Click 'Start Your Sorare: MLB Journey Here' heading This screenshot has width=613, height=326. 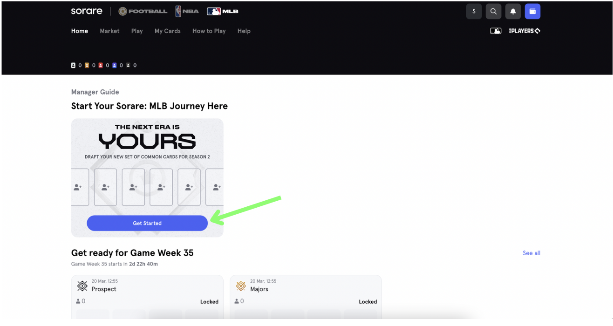pos(150,106)
